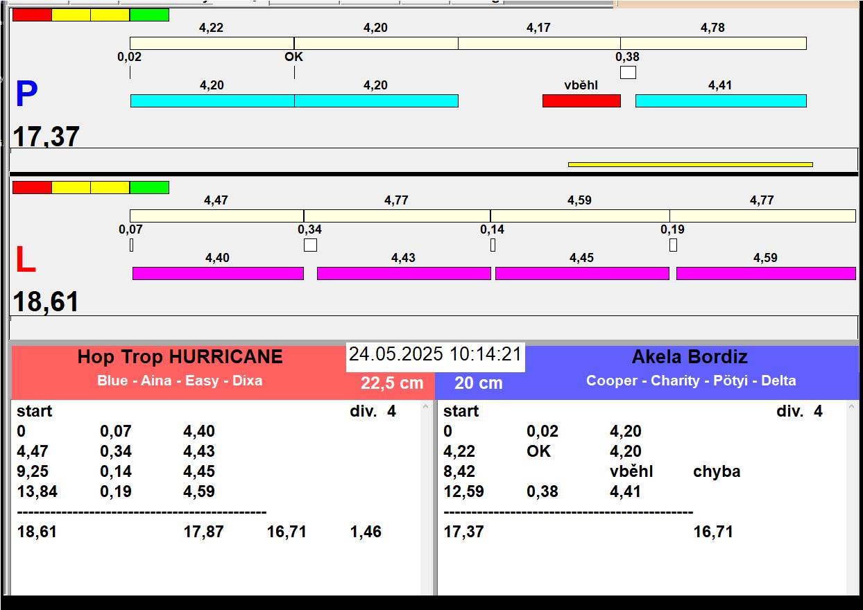This screenshot has width=863, height=610.
Task: Click the 22,5 cm jump height label
Action: [x=392, y=383]
